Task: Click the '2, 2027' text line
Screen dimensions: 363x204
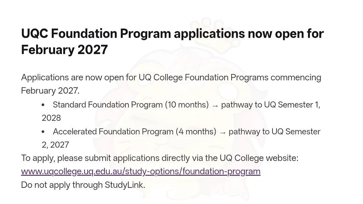Action: tap(55, 145)
